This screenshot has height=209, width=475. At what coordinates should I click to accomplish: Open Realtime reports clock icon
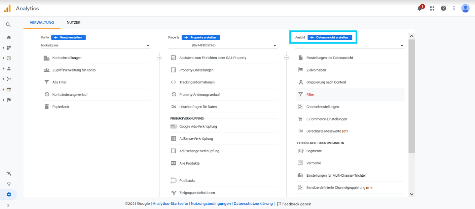(9, 58)
